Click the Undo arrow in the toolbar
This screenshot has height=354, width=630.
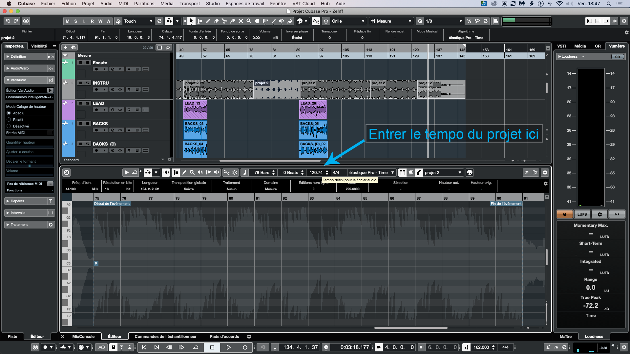[x=8, y=21]
